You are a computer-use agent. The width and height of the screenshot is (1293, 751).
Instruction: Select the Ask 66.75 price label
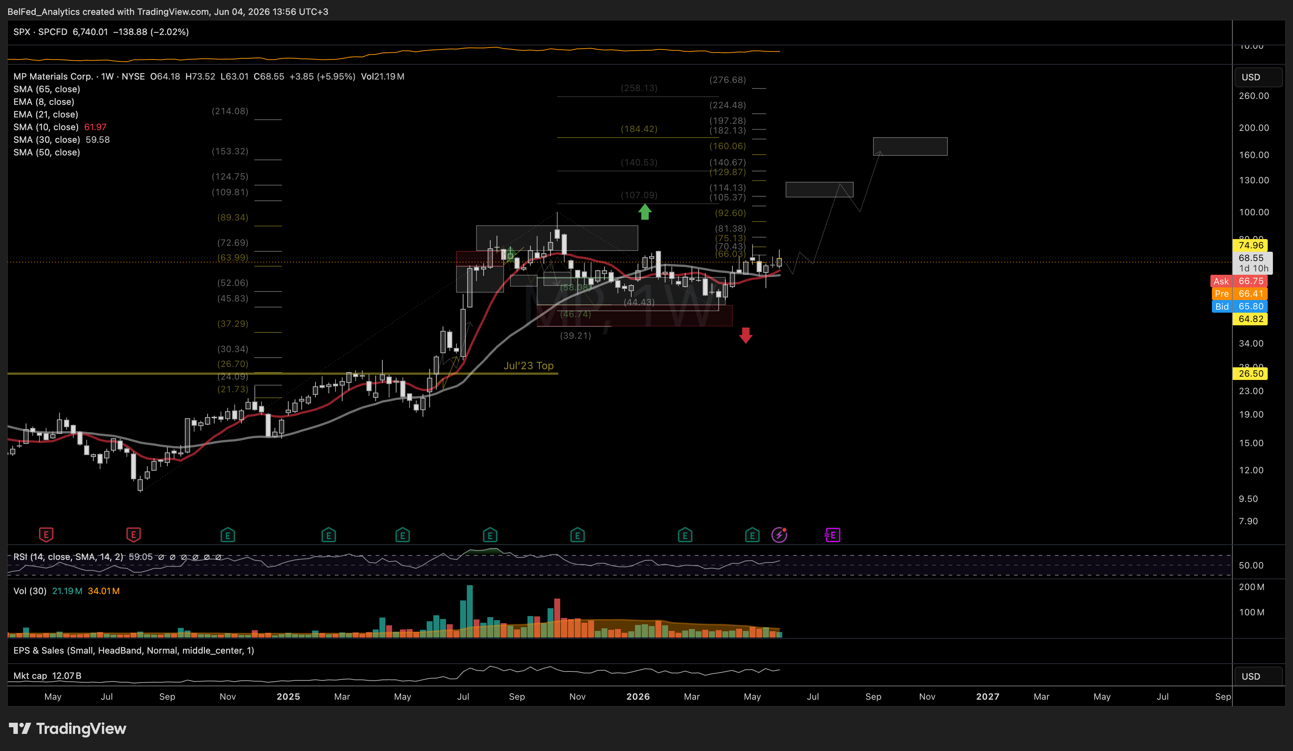tap(1239, 281)
